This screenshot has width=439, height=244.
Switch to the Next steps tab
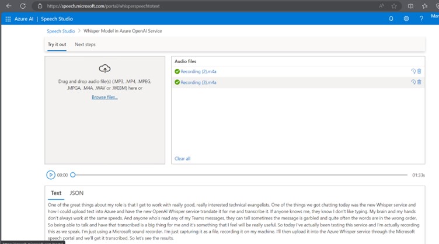coord(85,44)
